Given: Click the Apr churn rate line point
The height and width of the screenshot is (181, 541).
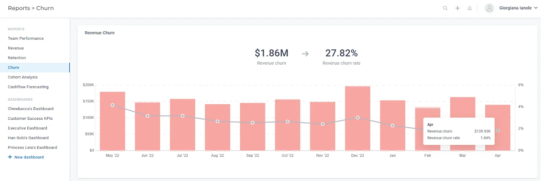Looking at the screenshot, I should [x=498, y=131].
